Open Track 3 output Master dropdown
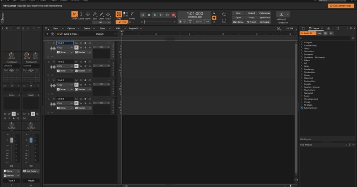The height and width of the screenshot is (187, 357). [x=83, y=89]
